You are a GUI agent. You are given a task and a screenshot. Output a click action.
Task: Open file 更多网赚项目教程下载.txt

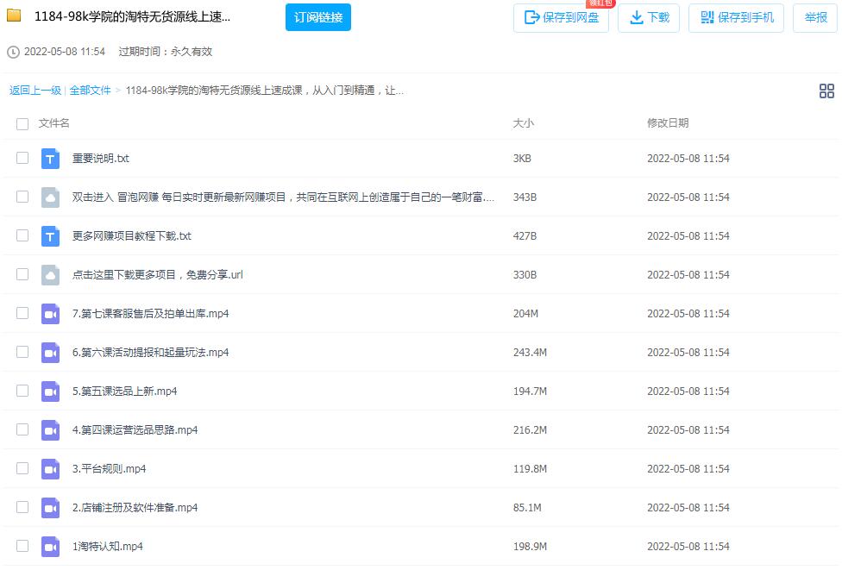click(131, 235)
